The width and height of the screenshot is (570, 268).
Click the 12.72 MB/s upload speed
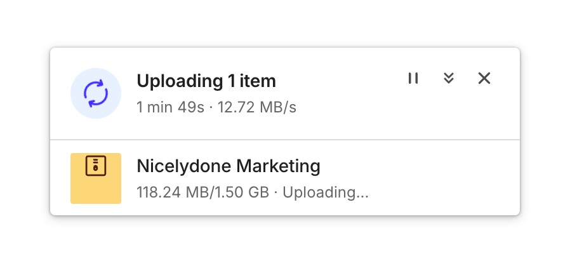257,107
